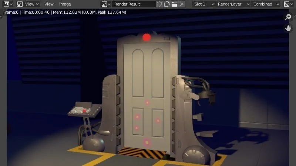The height and width of the screenshot is (166, 296).
Task: Open the display channels icon menu
Action: click(x=288, y=4)
